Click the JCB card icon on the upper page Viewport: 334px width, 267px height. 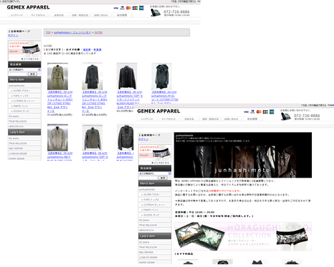(x=135, y=8)
